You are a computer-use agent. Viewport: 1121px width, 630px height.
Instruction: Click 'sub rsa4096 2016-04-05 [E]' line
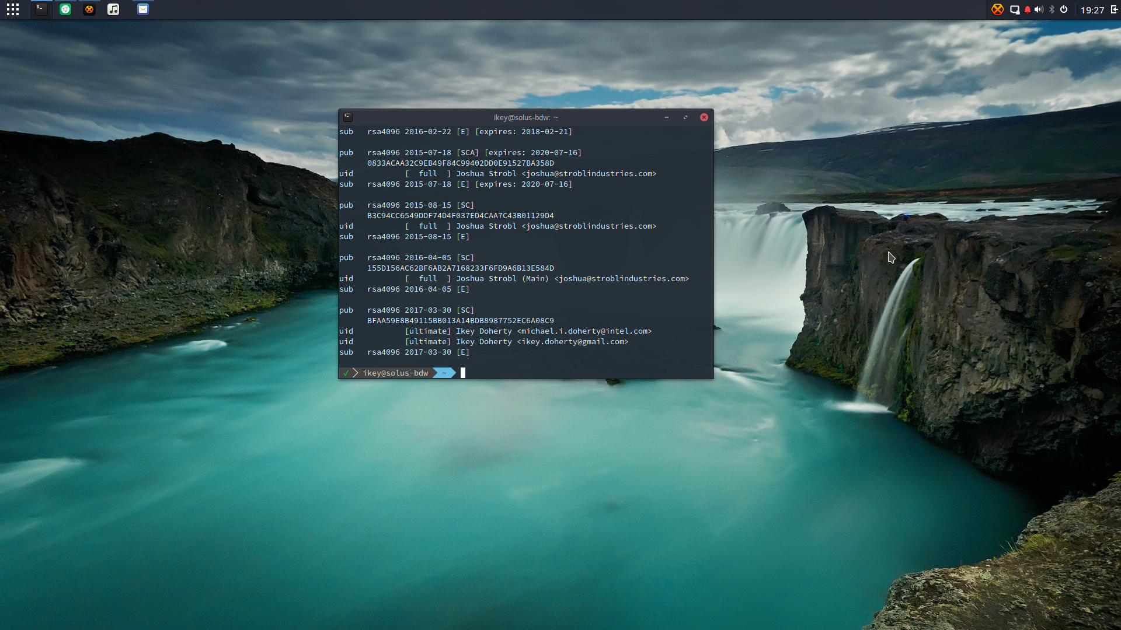404,289
